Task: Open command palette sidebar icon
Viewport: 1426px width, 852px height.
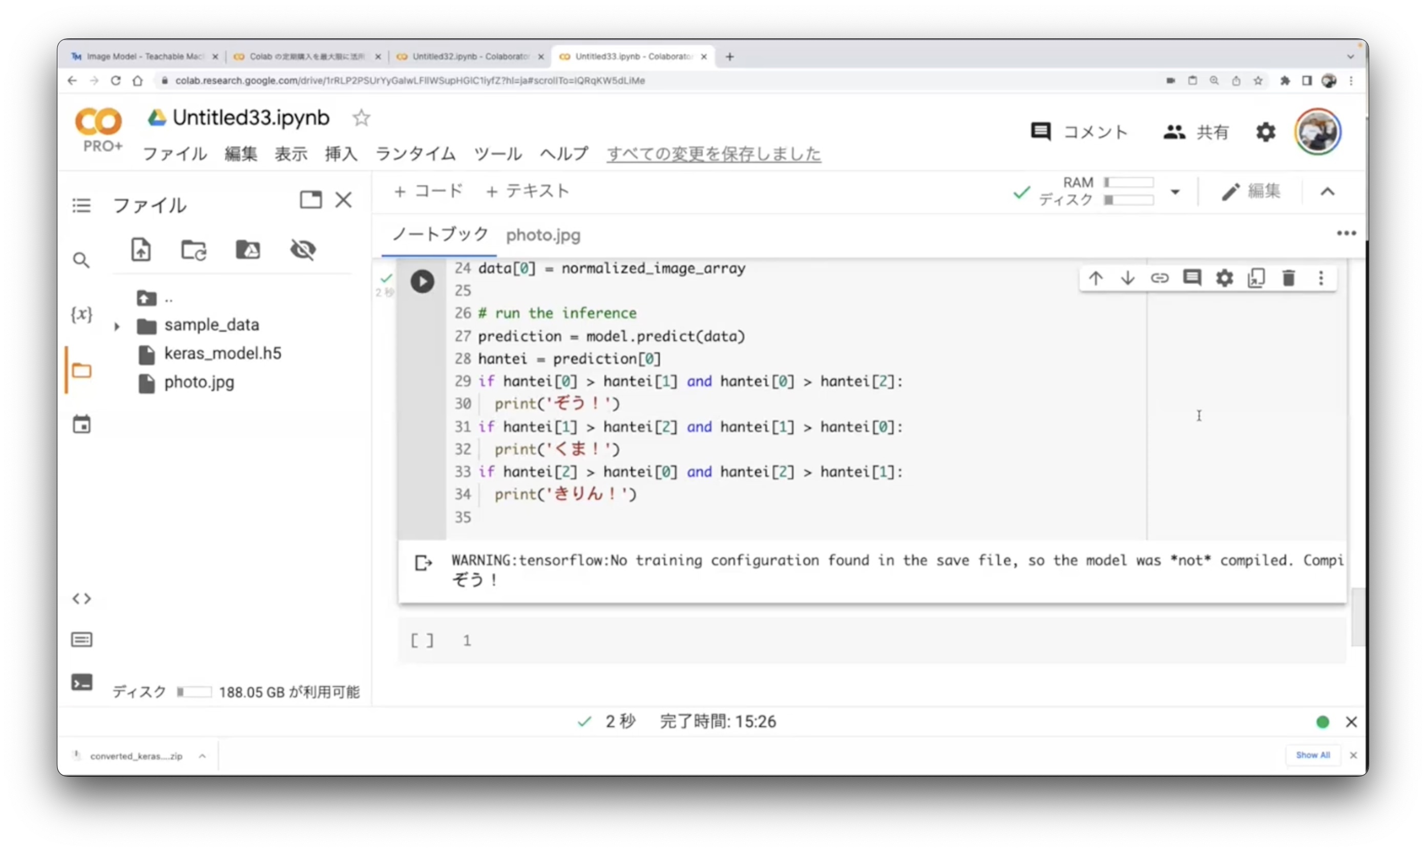Action: (81, 640)
